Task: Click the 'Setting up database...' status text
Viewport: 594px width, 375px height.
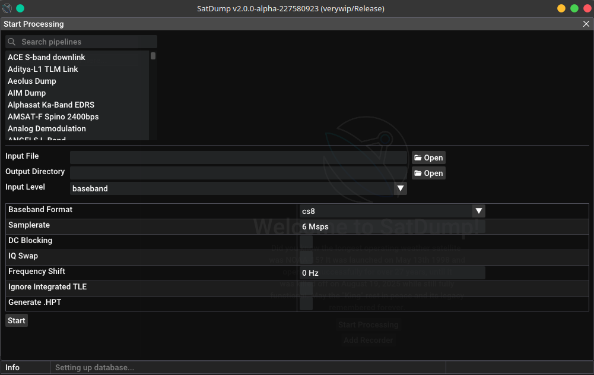Action: (x=95, y=367)
